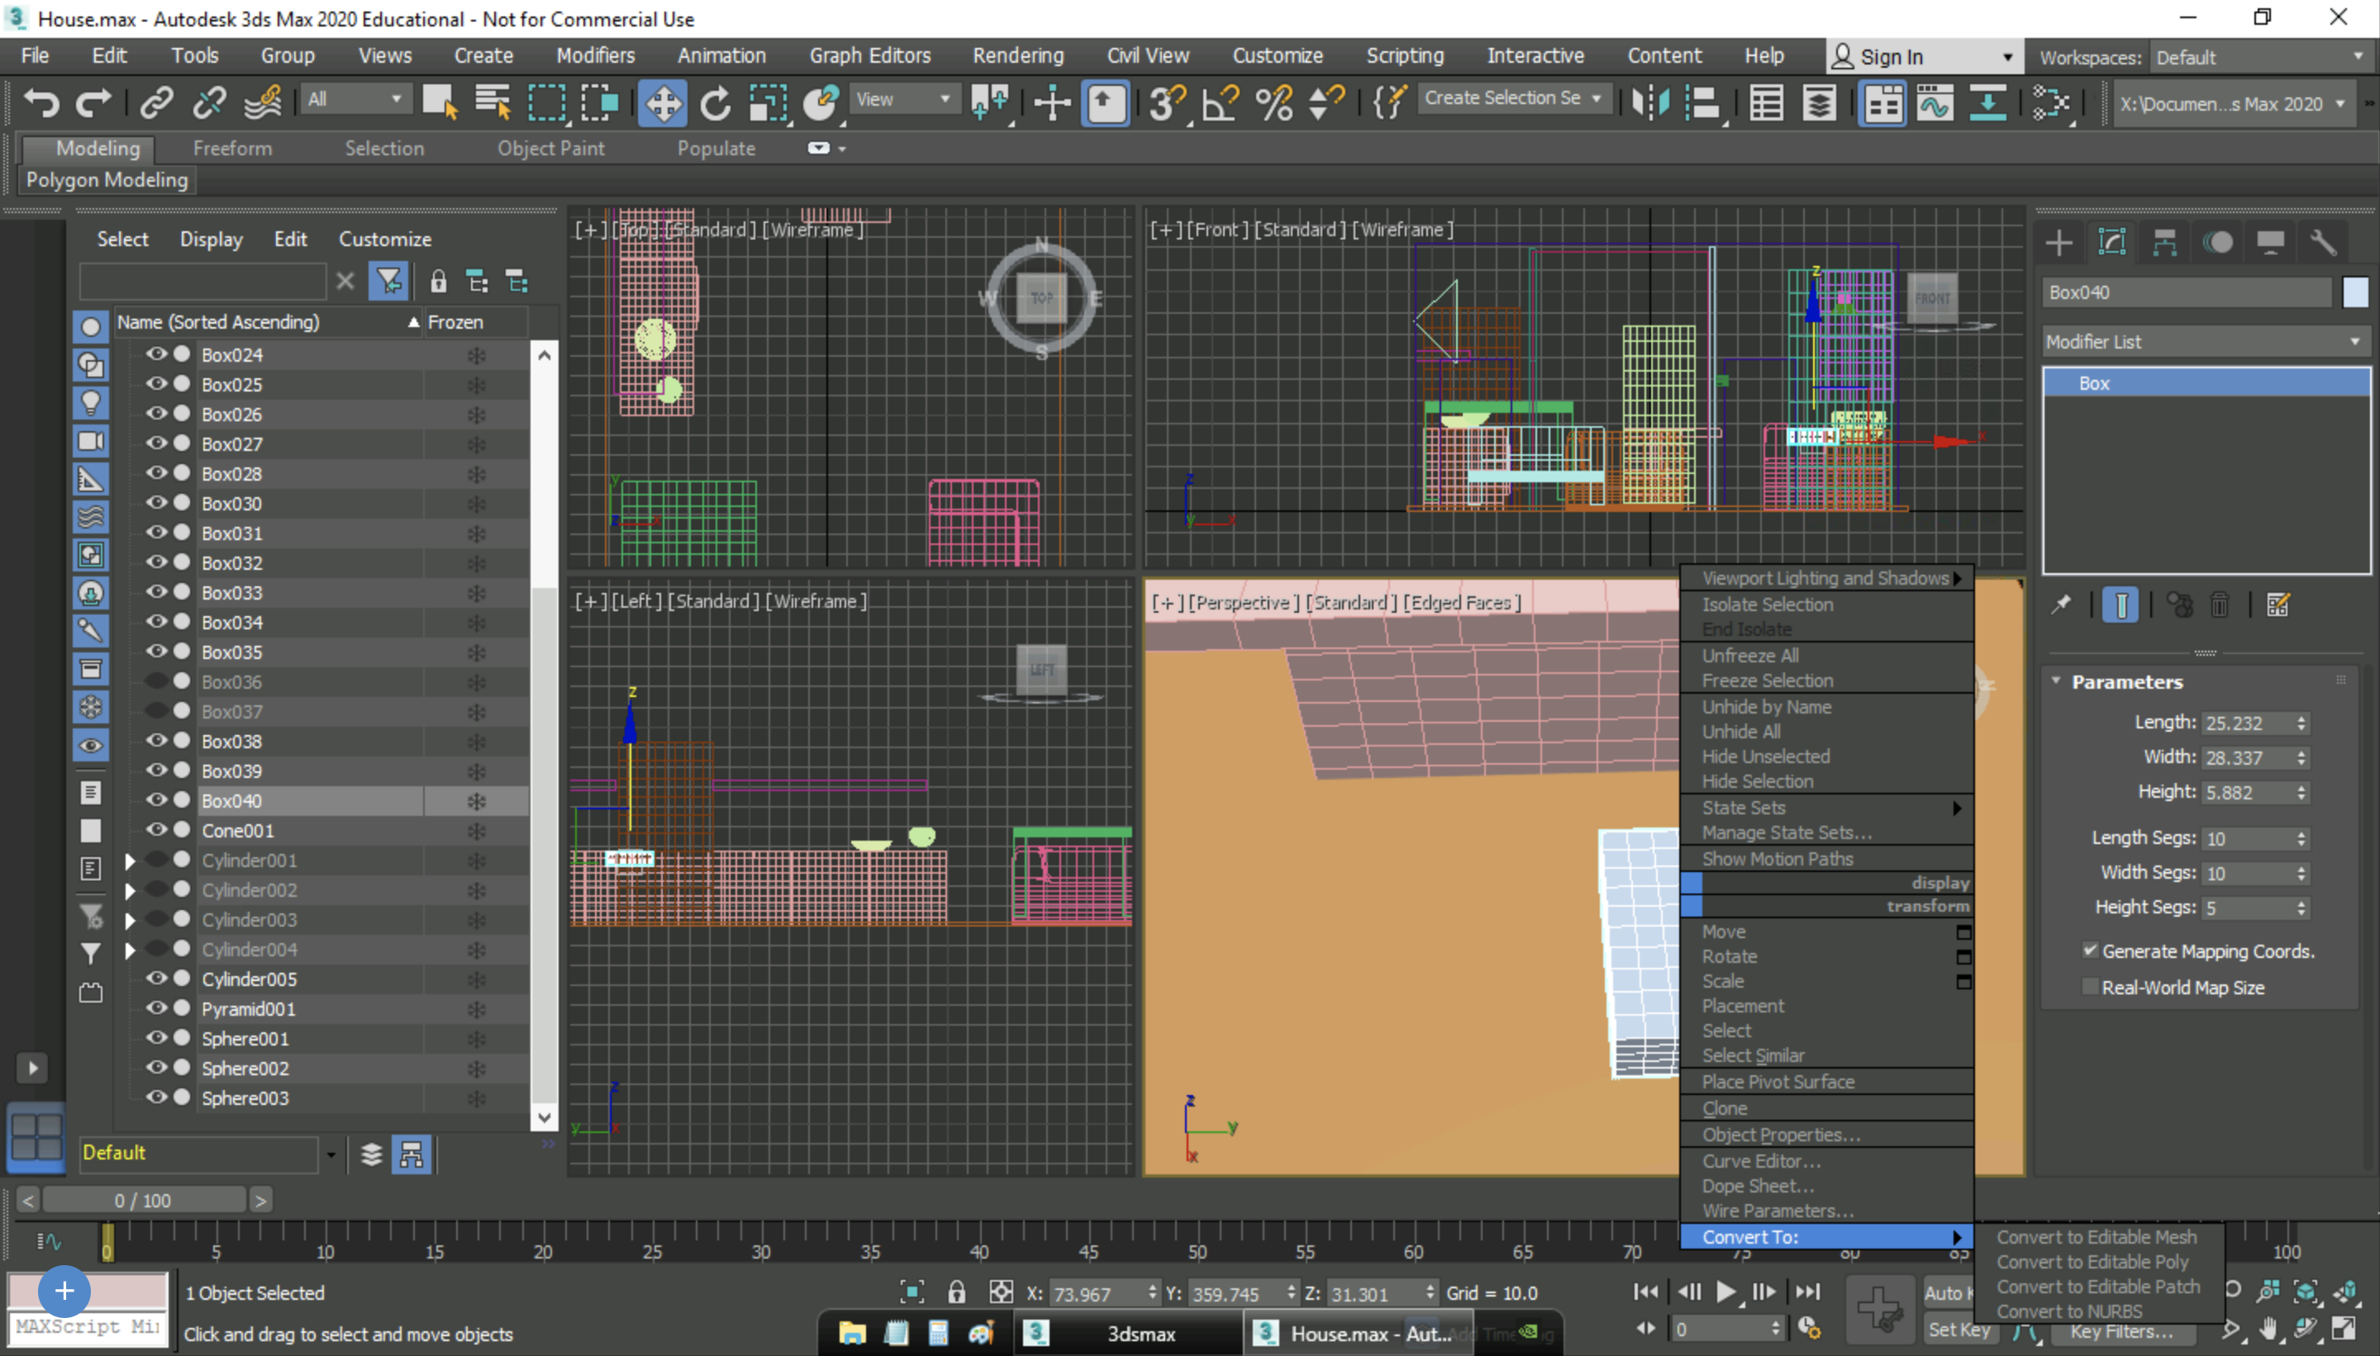
Task: Click Pin Stack icon
Action: 2060,605
